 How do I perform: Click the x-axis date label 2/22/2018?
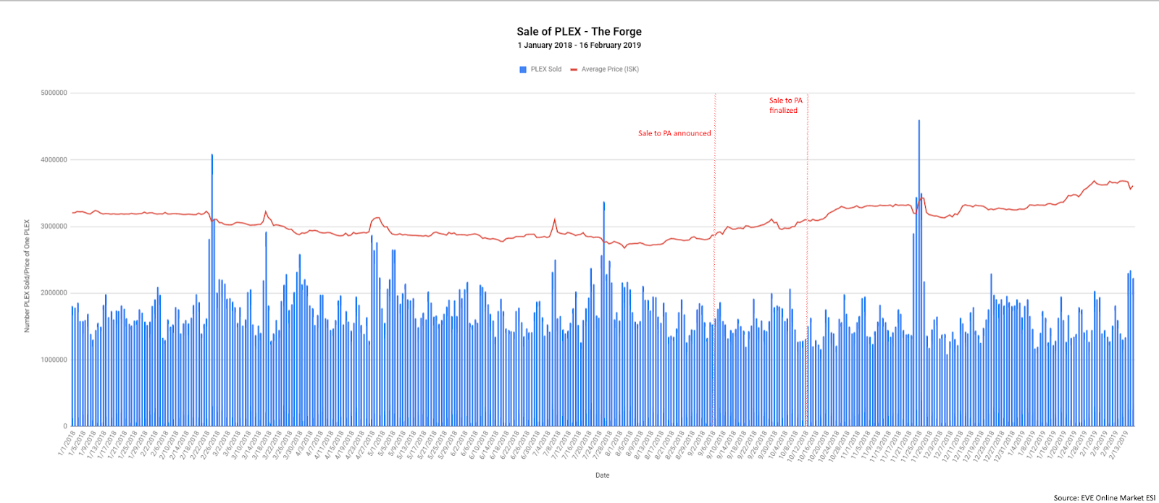click(x=201, y=444)
